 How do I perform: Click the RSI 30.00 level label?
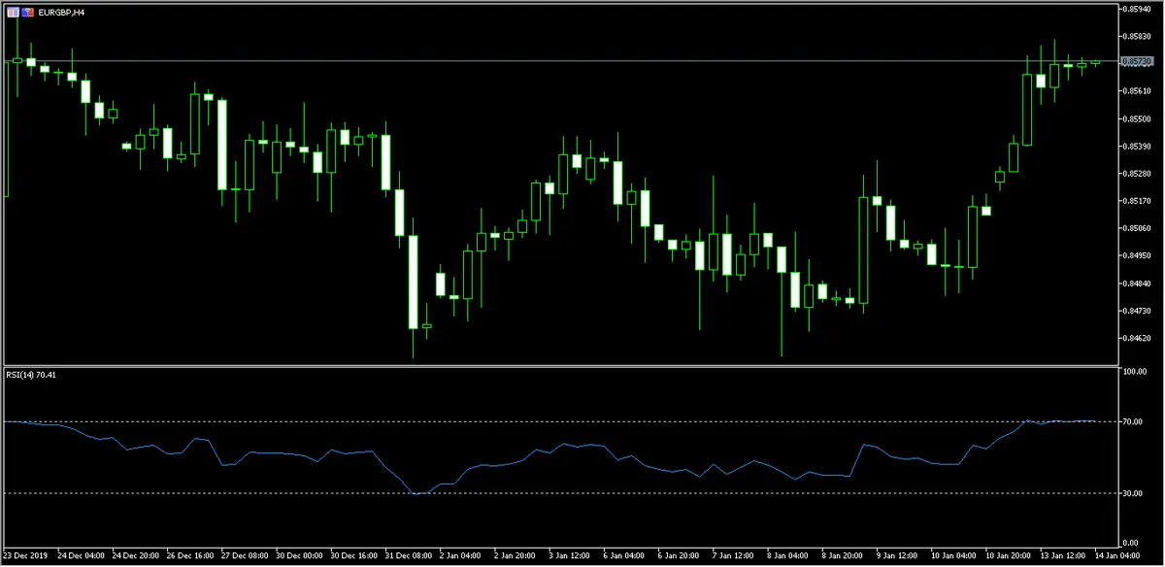click(1133, 493)
